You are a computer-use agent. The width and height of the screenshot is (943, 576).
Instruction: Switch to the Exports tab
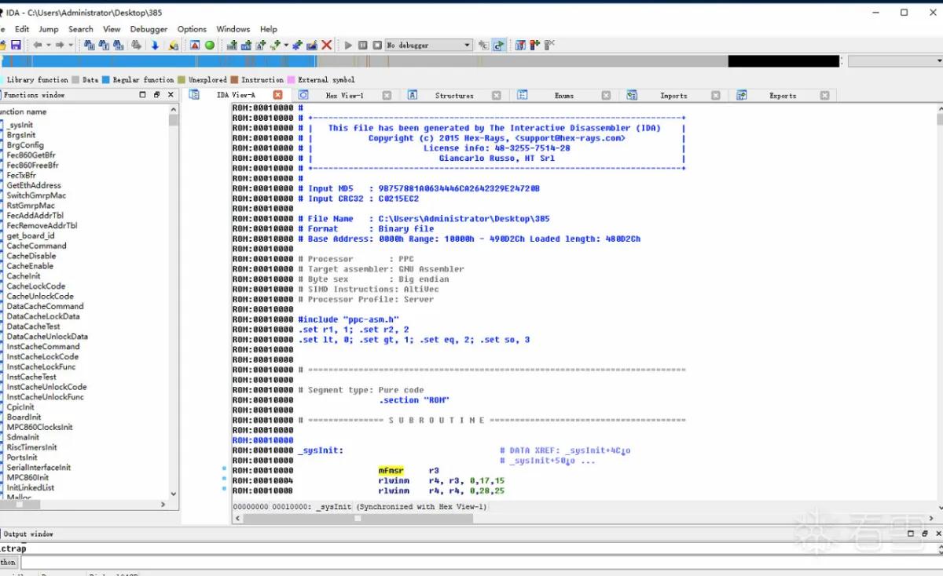coord(782,95)
